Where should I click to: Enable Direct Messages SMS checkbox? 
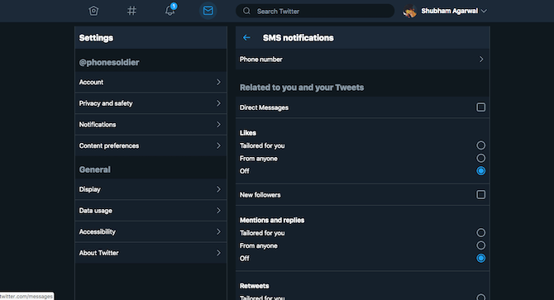click(x=481, y=107)
